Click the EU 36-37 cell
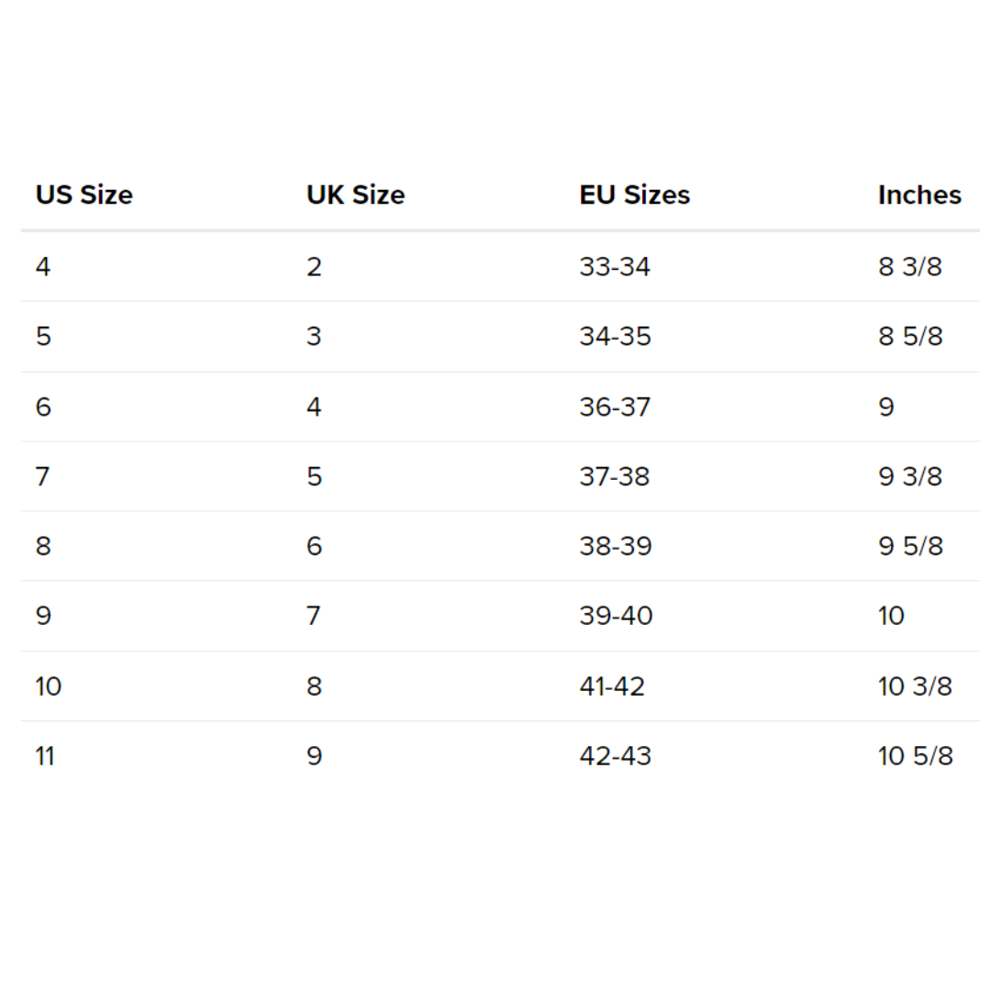This screenshot has width=991, height=991. pyautogui.click(x=615, y=406)
